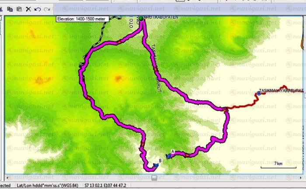
Task: Click the red route arrow right of waypoint A
Action: tap(186, 155)
